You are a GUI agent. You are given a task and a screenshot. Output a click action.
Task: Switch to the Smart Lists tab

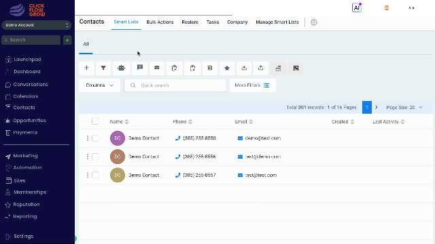(126, 22)
